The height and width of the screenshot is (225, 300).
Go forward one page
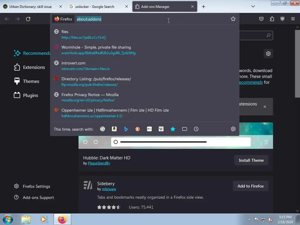18,19
